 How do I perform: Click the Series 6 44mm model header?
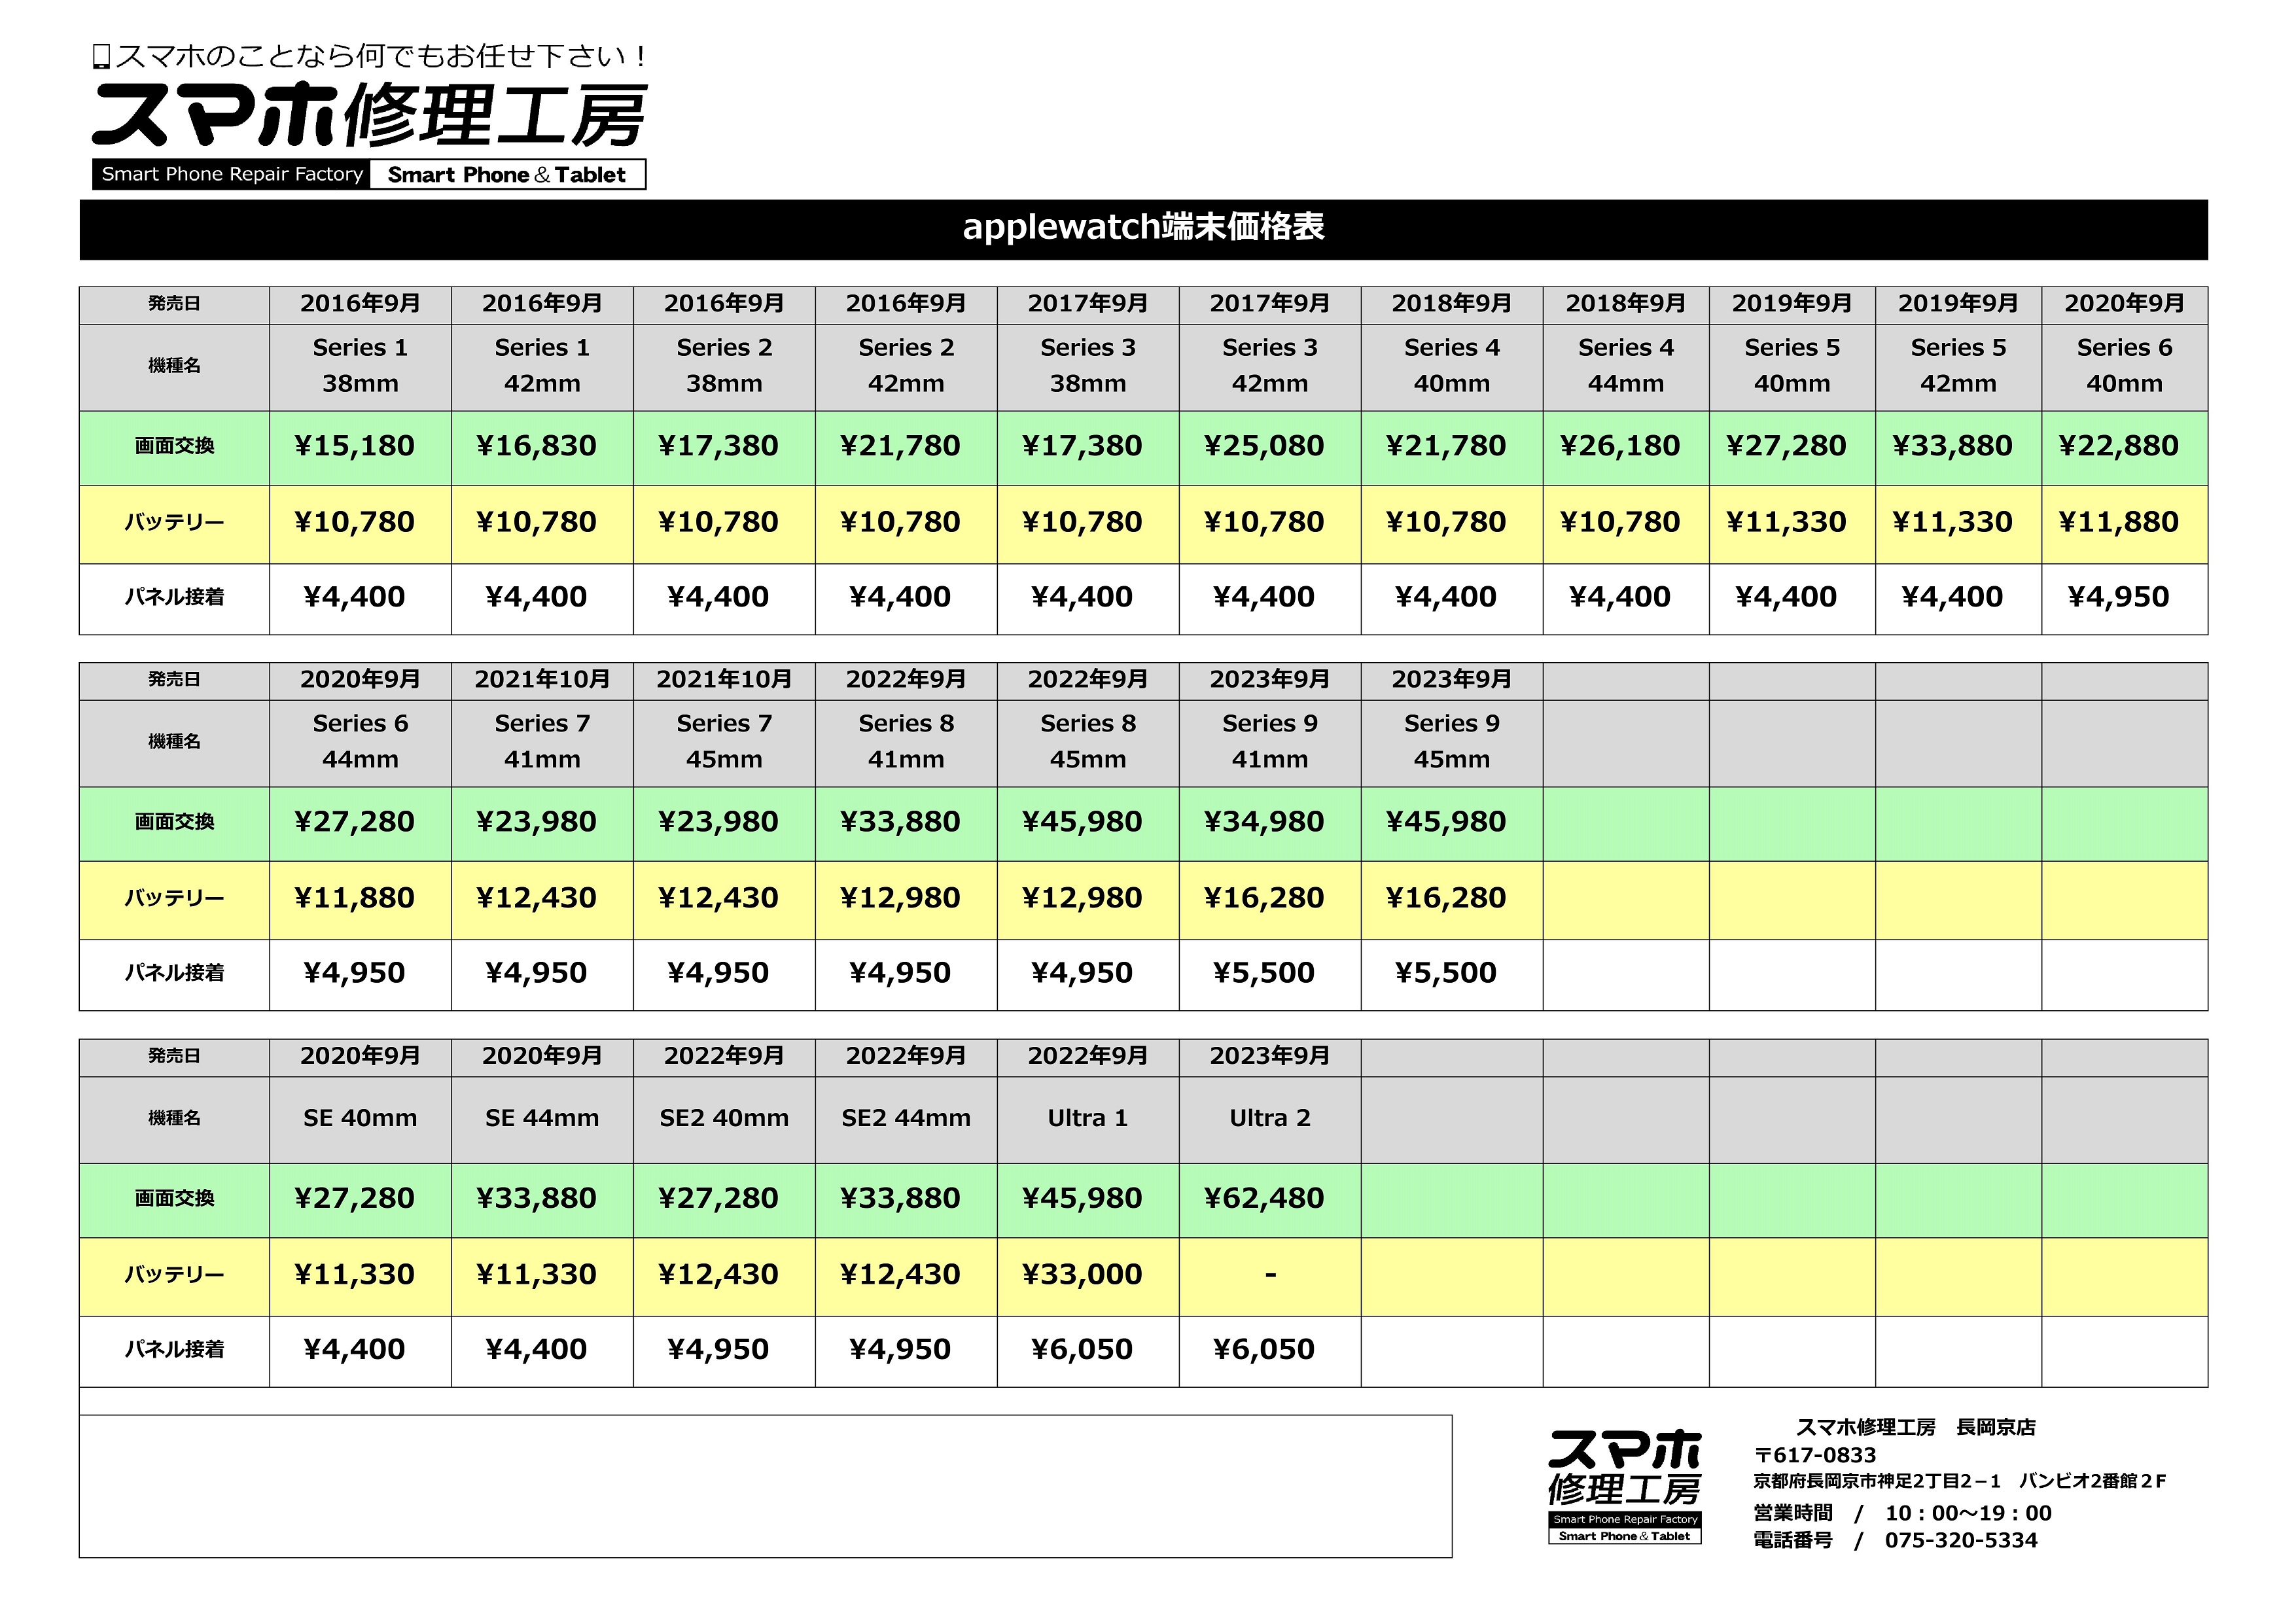tap(360, 742)
